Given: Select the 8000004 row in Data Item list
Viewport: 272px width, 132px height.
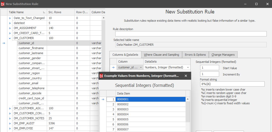Looking at the screenshot, I should (x=151, y=114).
